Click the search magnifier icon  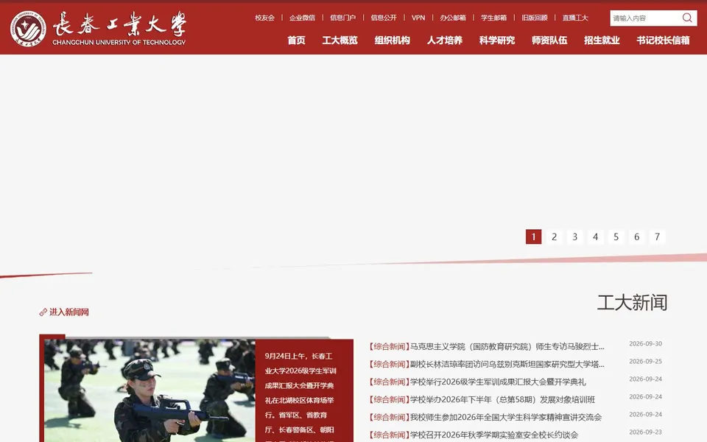(686, 18)
